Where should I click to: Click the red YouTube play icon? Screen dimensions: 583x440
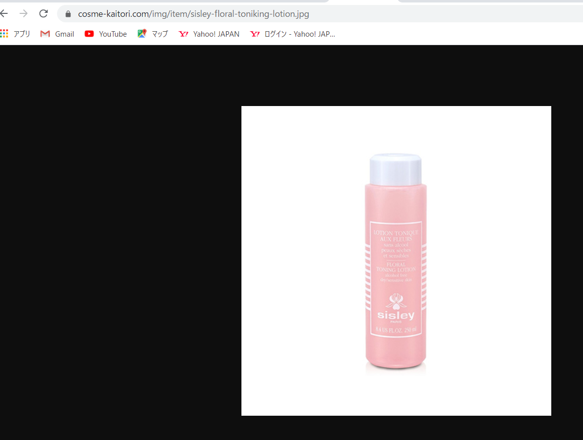(89, 34)
